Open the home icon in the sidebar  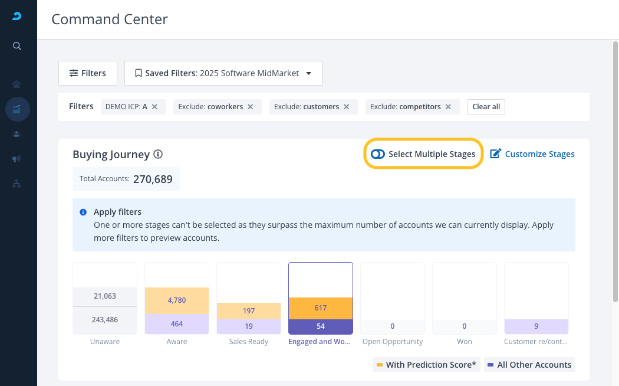coord(17,84)
